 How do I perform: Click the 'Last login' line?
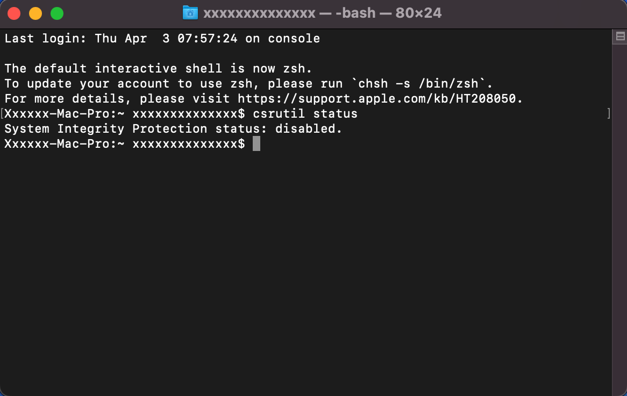(x=162, y=39)
